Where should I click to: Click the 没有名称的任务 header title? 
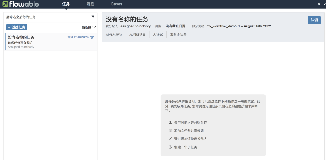click(127, 19)
